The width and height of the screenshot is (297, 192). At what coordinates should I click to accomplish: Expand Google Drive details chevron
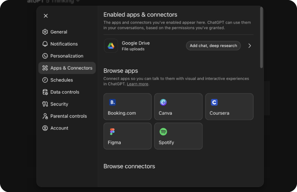click(x=250, y=46)
